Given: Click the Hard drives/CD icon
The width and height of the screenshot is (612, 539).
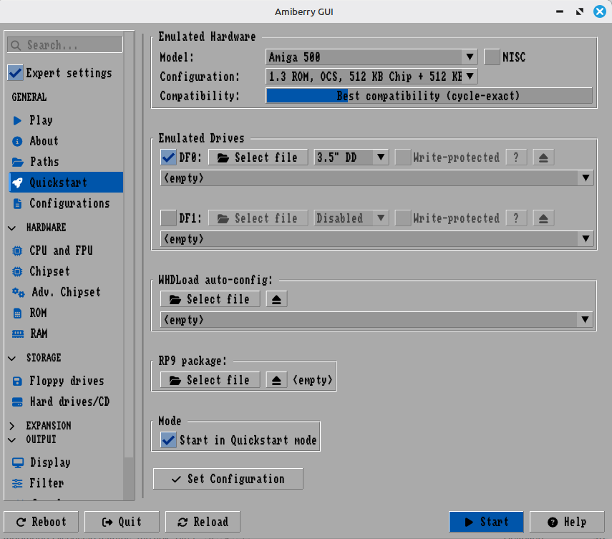Looking at the screenshot, I should pyautogui.click(x=17, y=402).
